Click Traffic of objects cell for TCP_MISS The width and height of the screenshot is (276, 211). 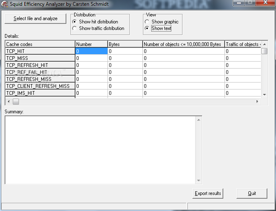click(243, 58)
